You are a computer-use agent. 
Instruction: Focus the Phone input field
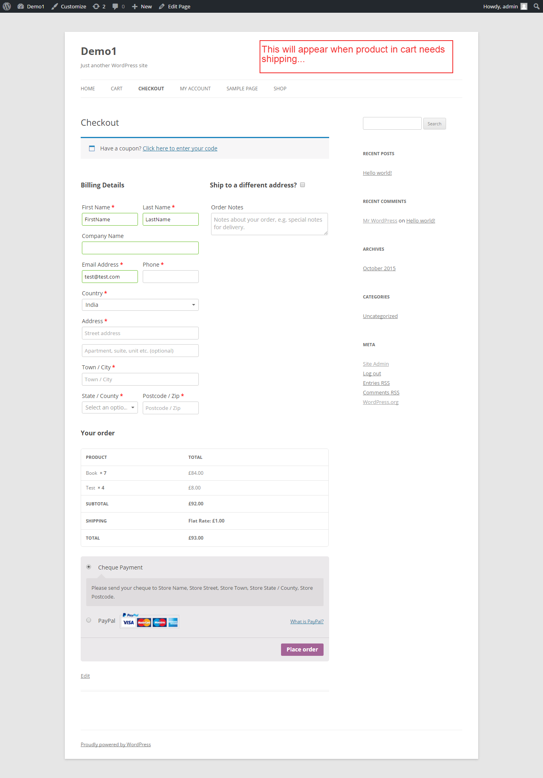tap(171, 277)
